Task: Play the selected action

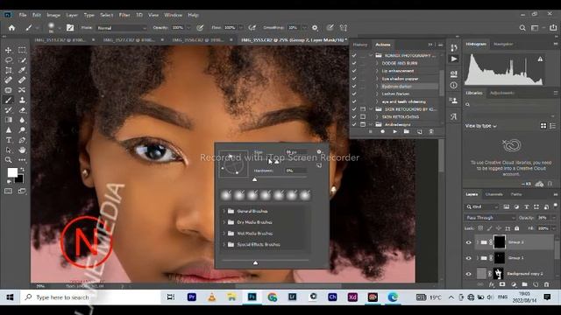Action: click(394, 132)
